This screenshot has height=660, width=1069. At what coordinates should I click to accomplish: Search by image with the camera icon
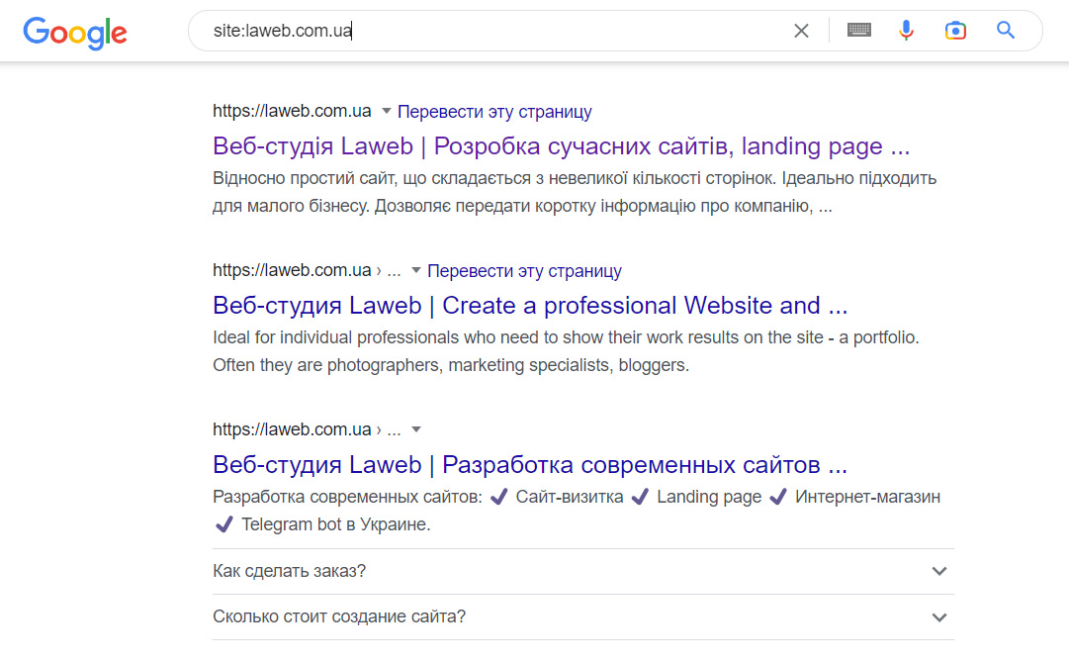point(955,30)
